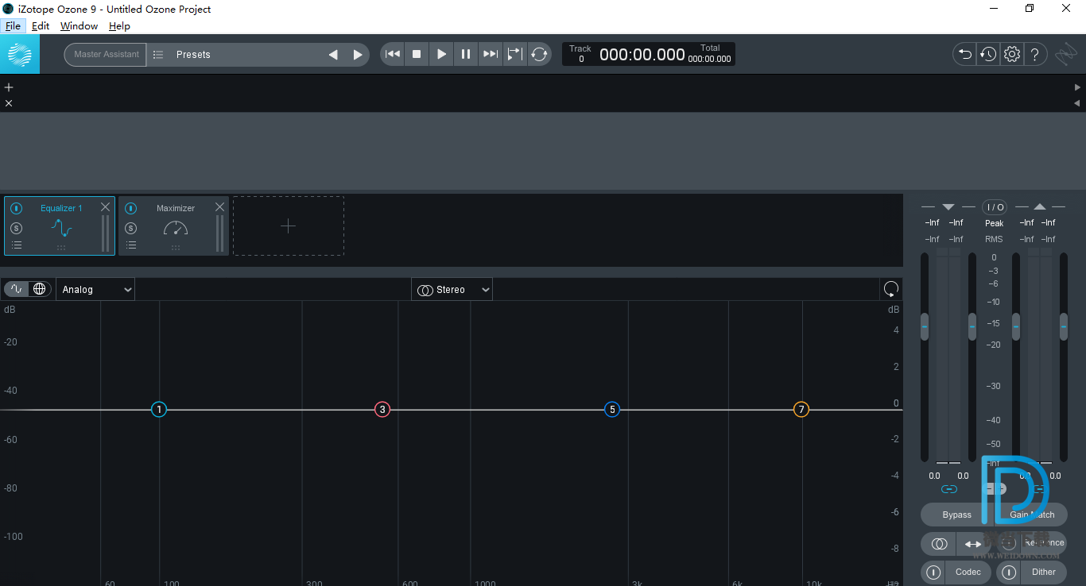Select the Equalizer 1 curve icon
This screenshot has height=586, width=1086.
(x=61, y=229)
